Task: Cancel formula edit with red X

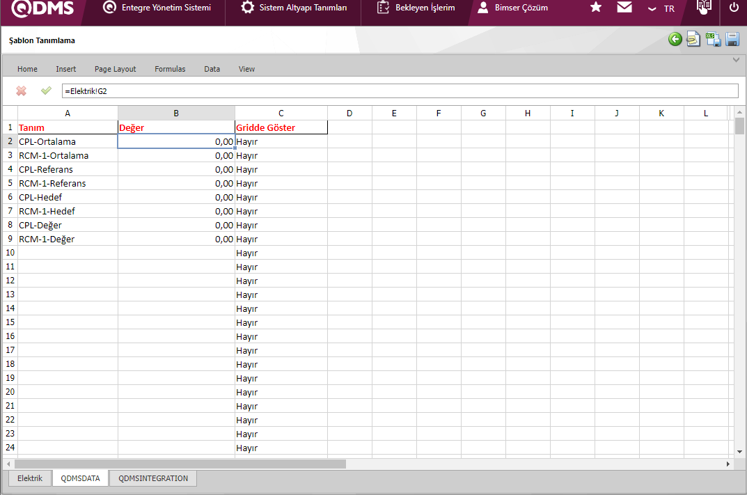Action: click(22, 91)
